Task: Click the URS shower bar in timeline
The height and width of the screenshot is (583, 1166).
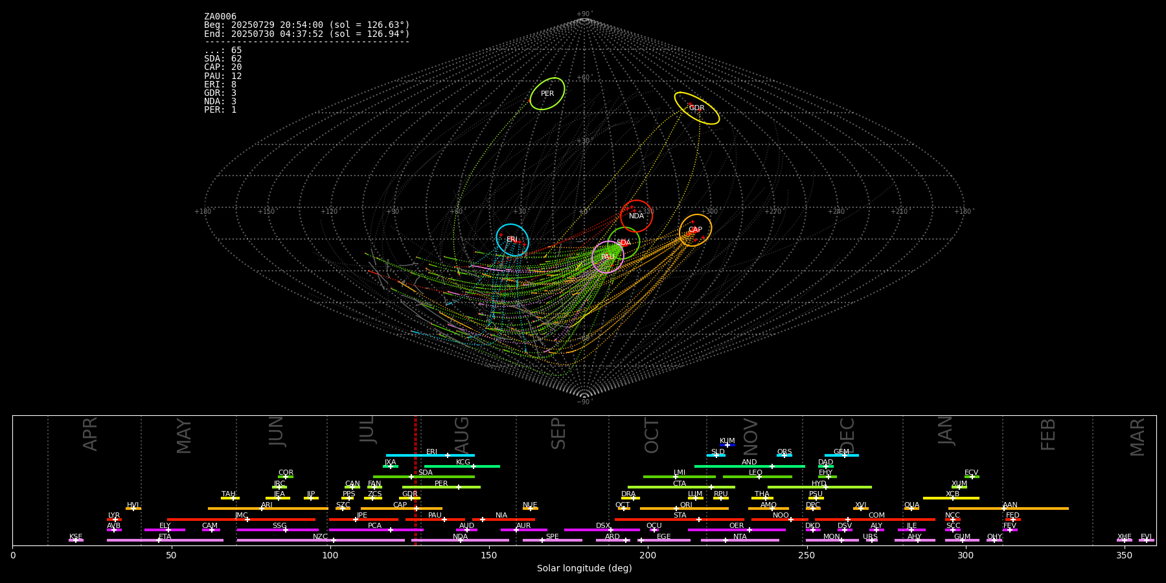Action: click(x=871, y=540)
